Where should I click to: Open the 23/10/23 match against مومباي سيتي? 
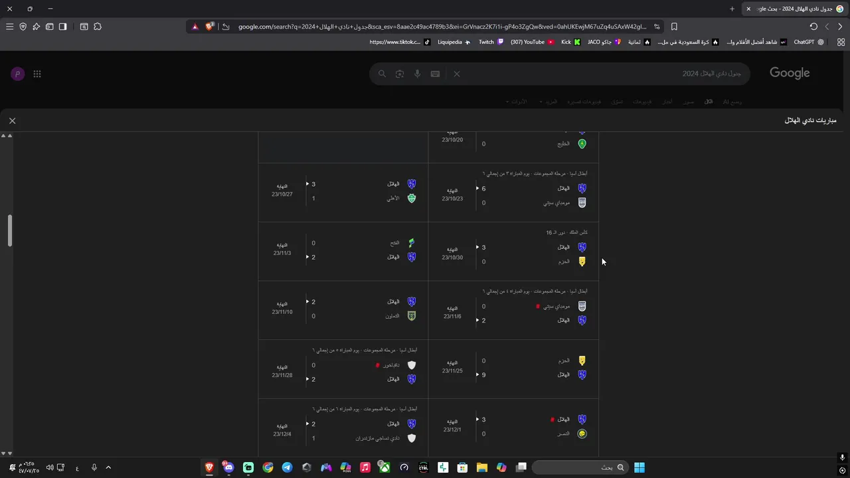[x=513, y=193]
